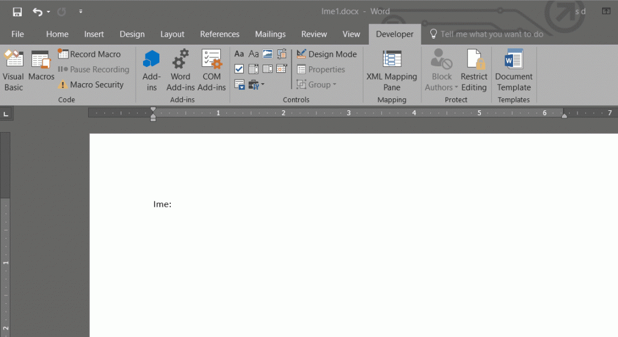Open Legacy Tools dropdown
Screen dimensions: 618x337
(256, 84)
